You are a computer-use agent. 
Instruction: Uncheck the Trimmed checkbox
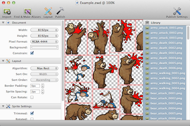point(32,113)
